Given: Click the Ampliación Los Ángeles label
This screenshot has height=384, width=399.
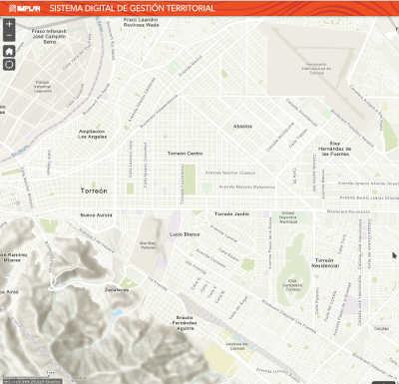Looking at the screenshot, I should 92,134.
